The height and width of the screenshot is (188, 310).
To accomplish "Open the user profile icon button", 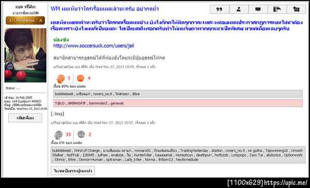I will (239, 9).
